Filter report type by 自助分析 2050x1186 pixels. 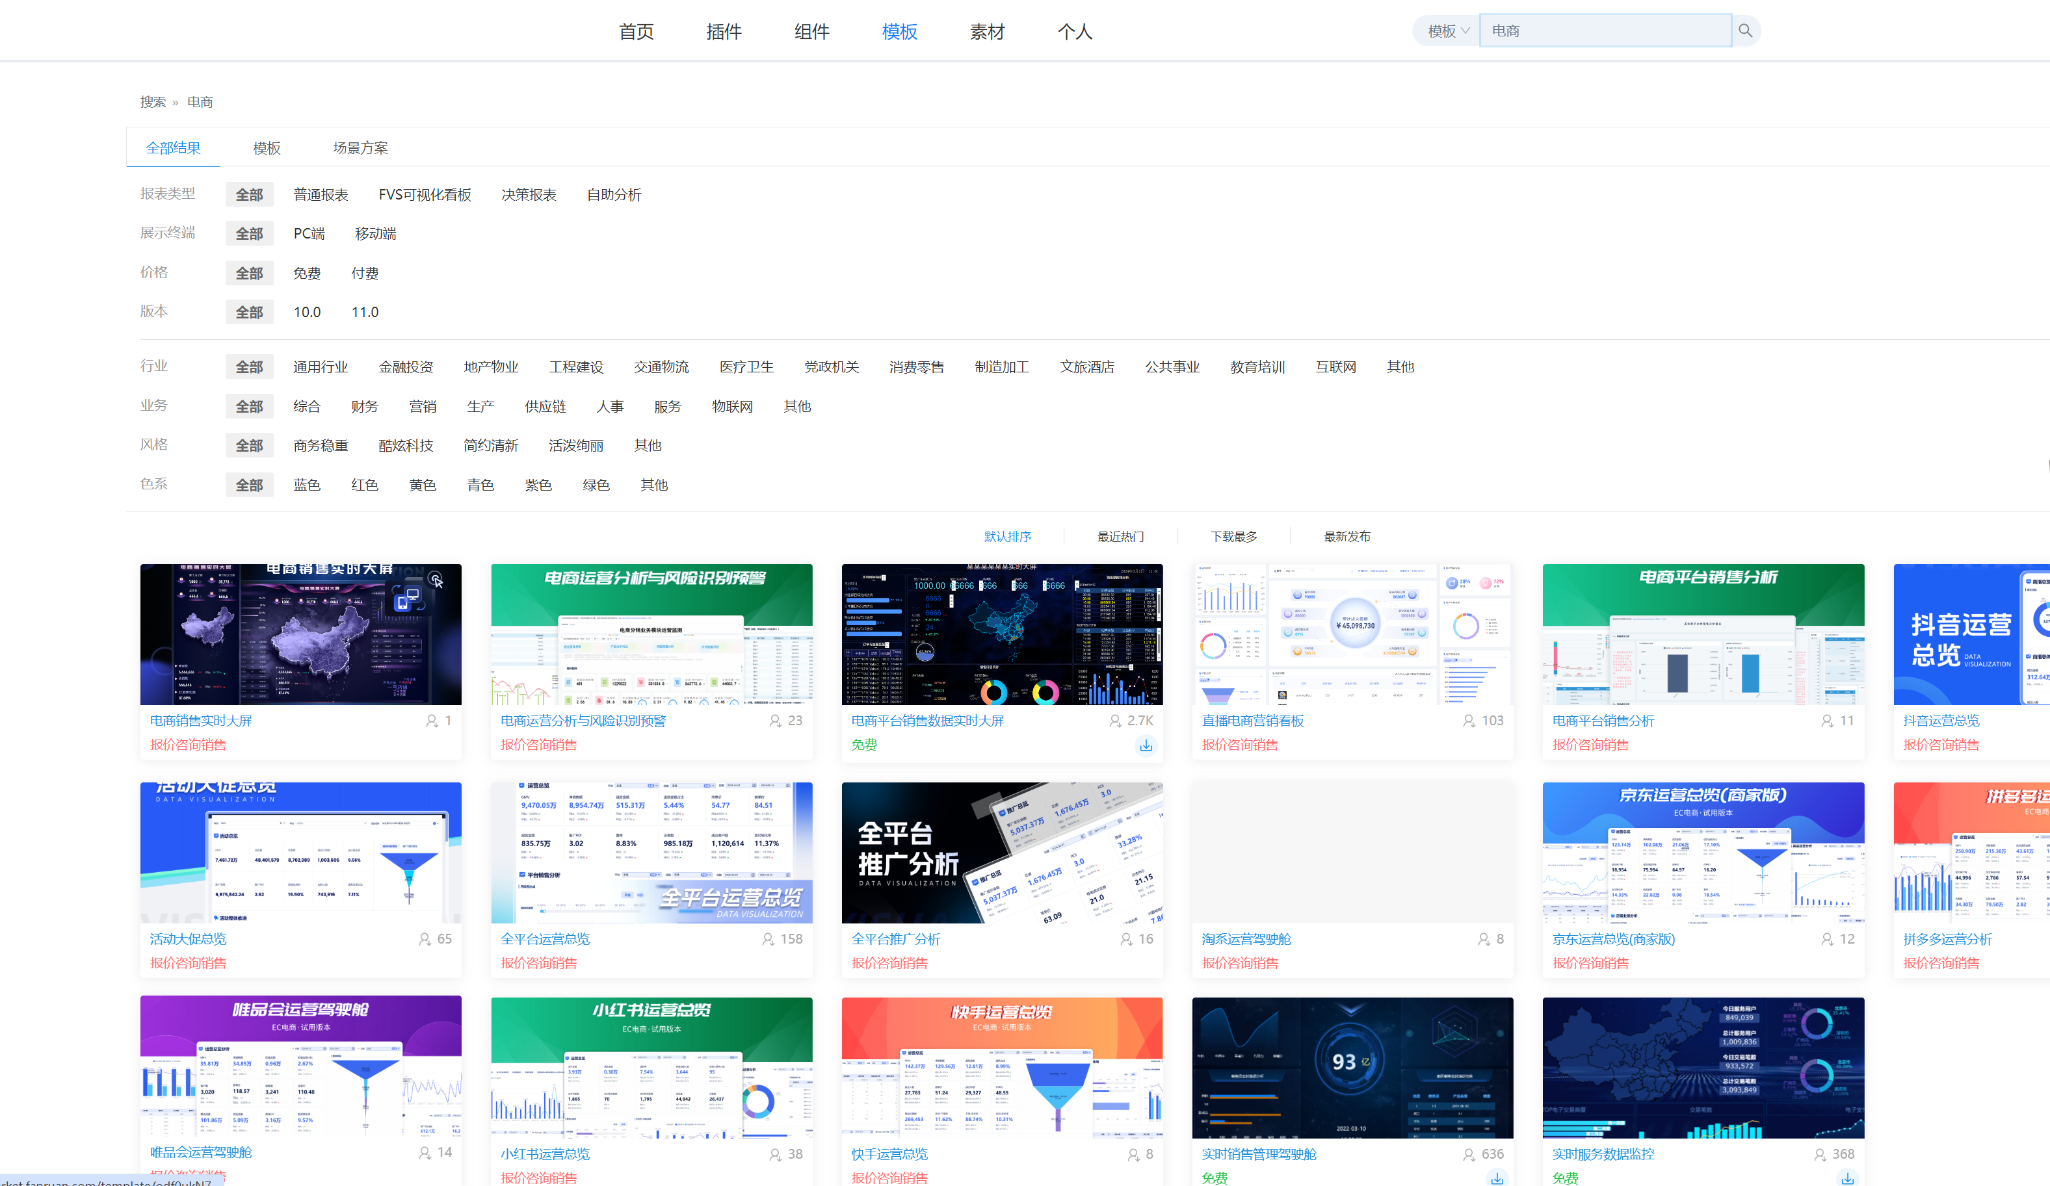point(614,195)
